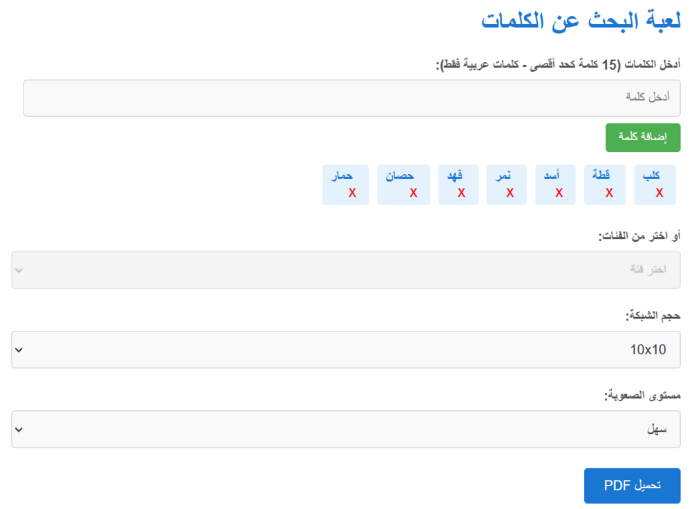The width and height of the screenshot is (694, 509).
Task: Open the اختر فئة category dropdown
Action: (346, 269)
